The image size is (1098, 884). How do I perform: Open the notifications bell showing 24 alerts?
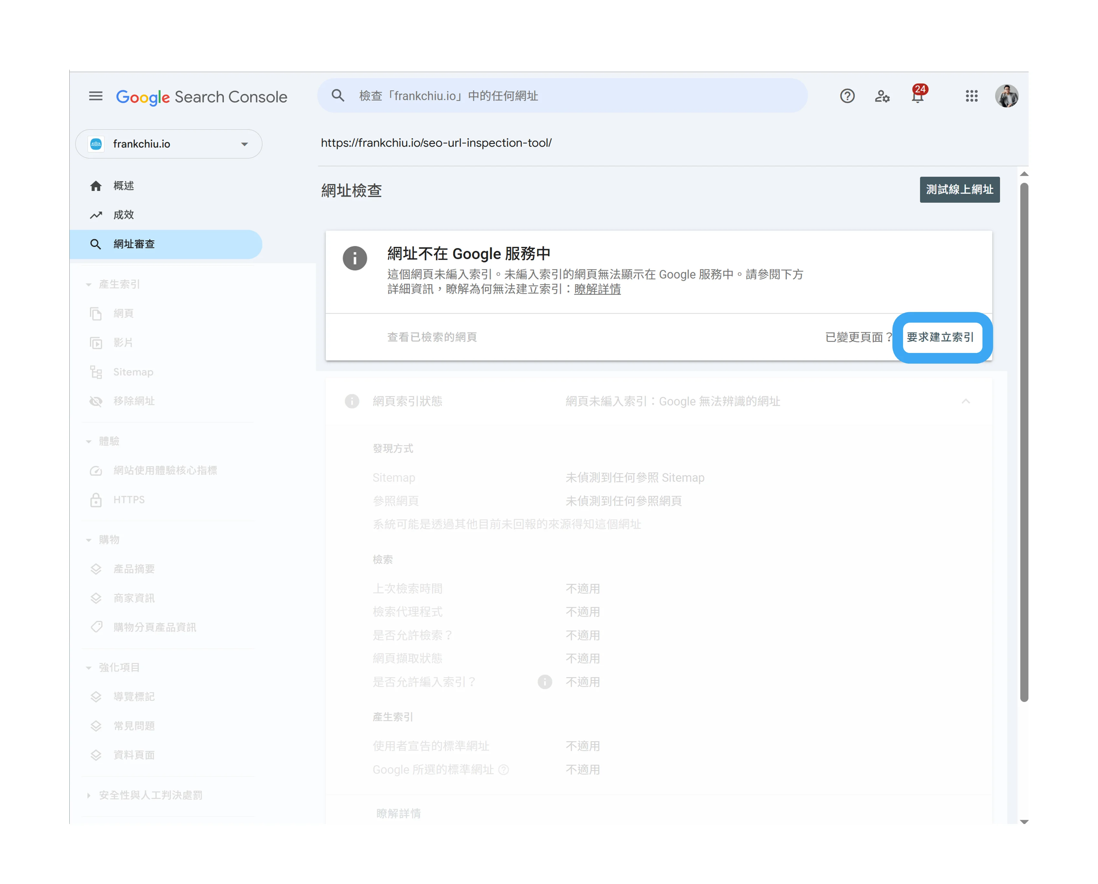918,97
